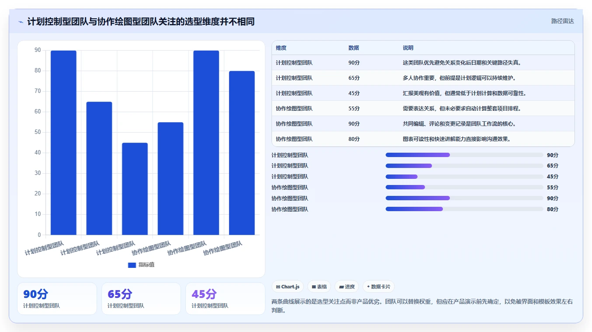
Task: Click the 路径雷达 label in the header
Action: pos(562,21)
